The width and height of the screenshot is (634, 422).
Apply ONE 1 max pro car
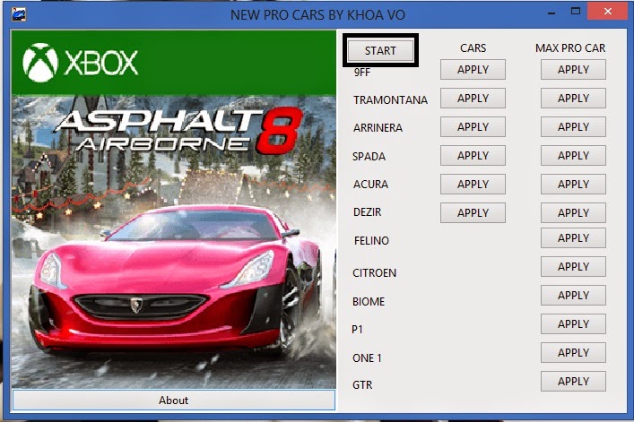[x=573, y=352]
